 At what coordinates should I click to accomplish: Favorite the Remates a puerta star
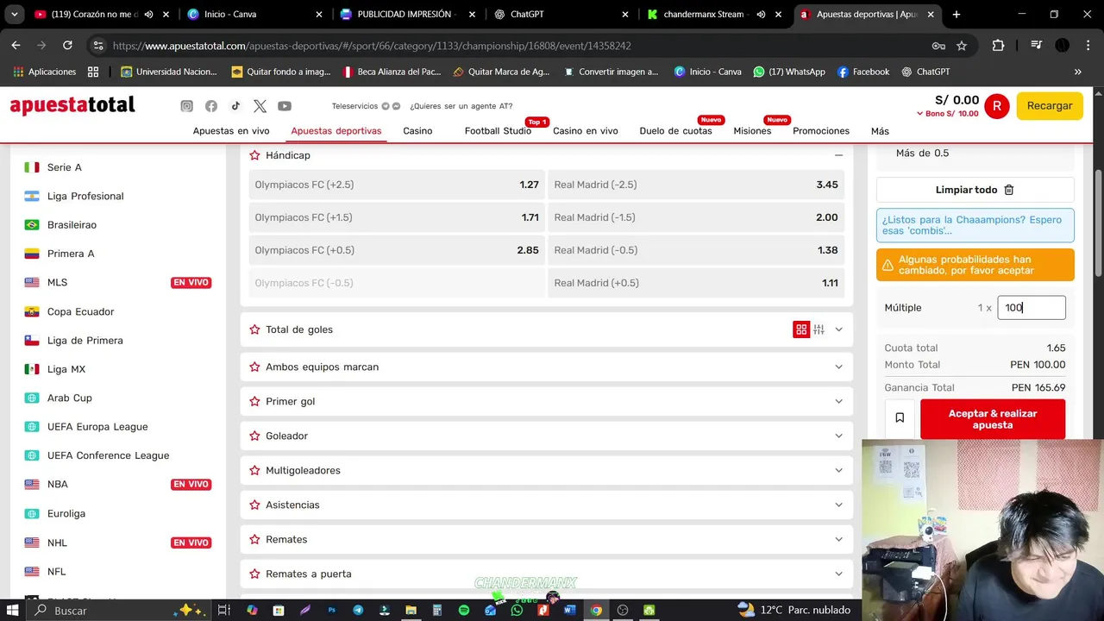coord(254,574)
